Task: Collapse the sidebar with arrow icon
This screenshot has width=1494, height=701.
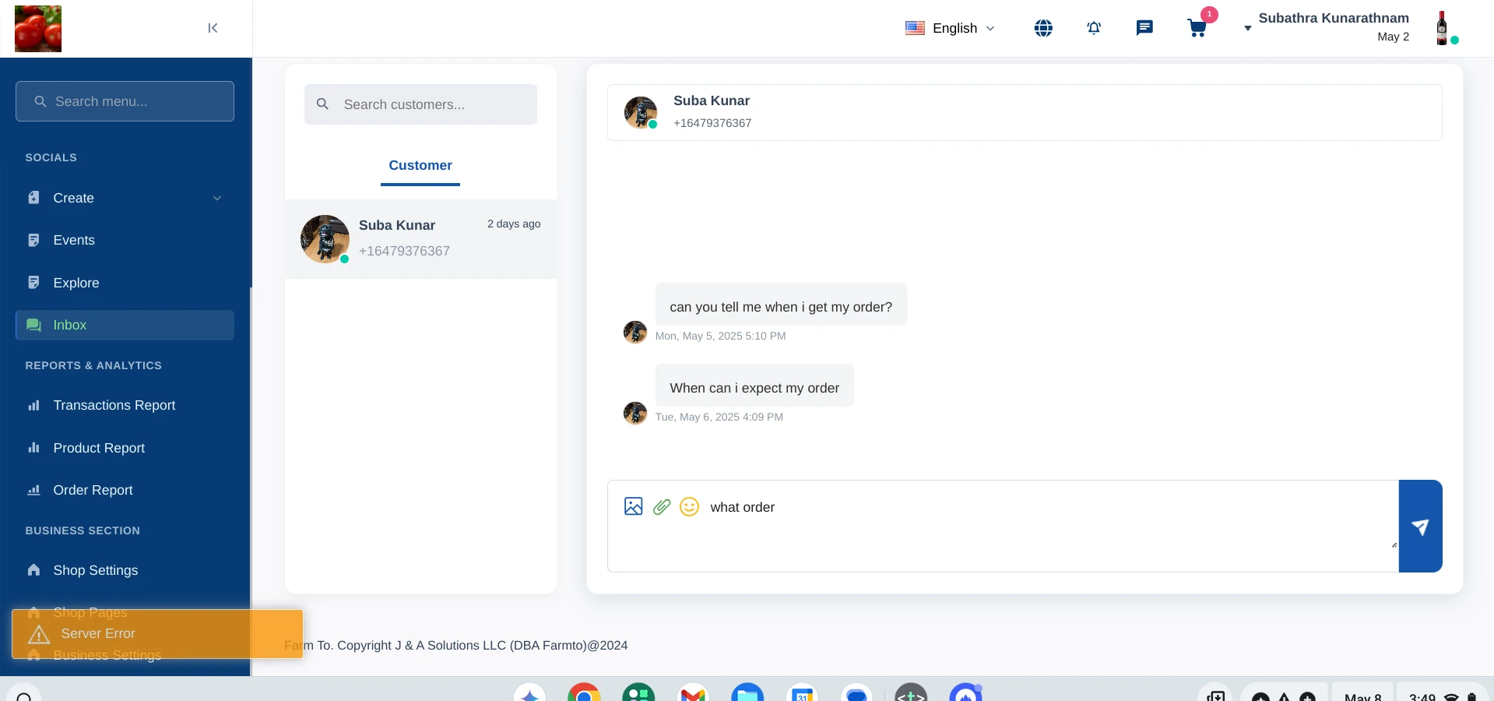Action: [213, 28]
